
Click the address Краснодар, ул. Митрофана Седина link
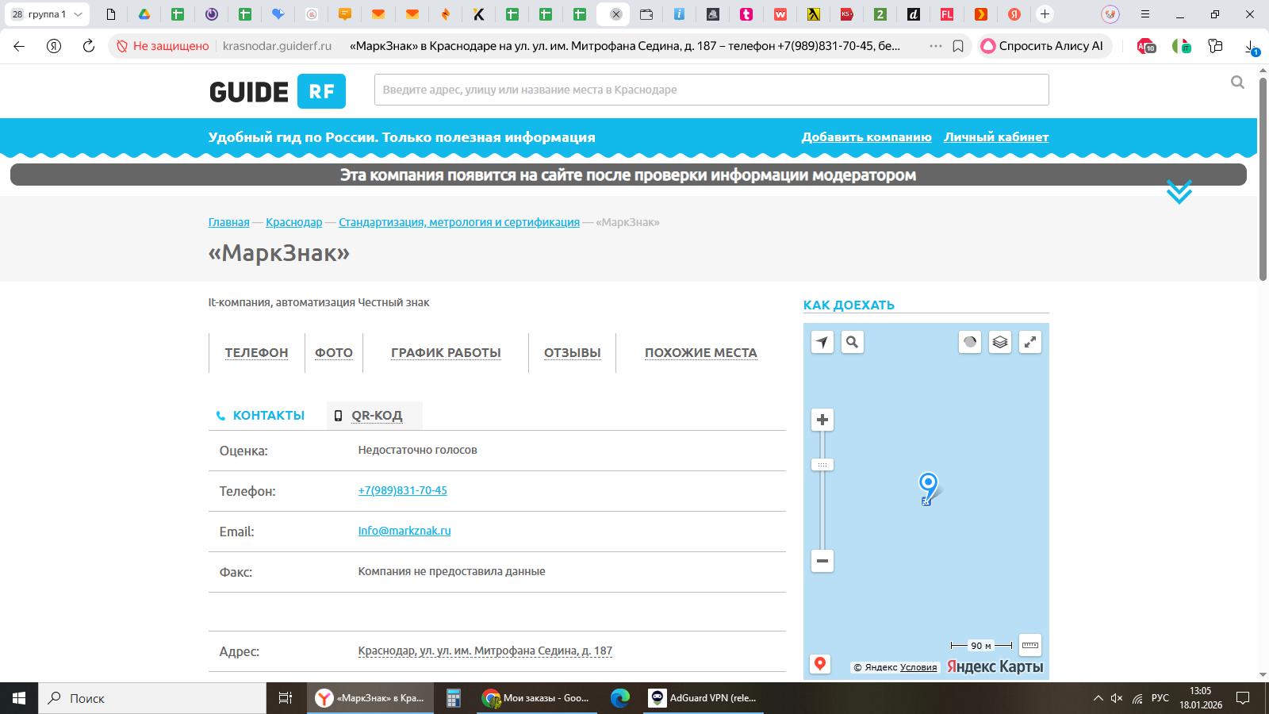coord(485,651)
